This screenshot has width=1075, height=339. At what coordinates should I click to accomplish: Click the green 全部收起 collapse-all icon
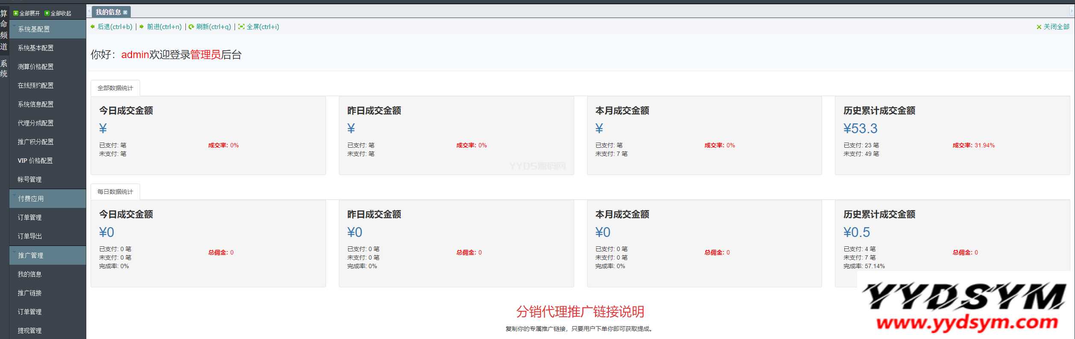[47, 13]
